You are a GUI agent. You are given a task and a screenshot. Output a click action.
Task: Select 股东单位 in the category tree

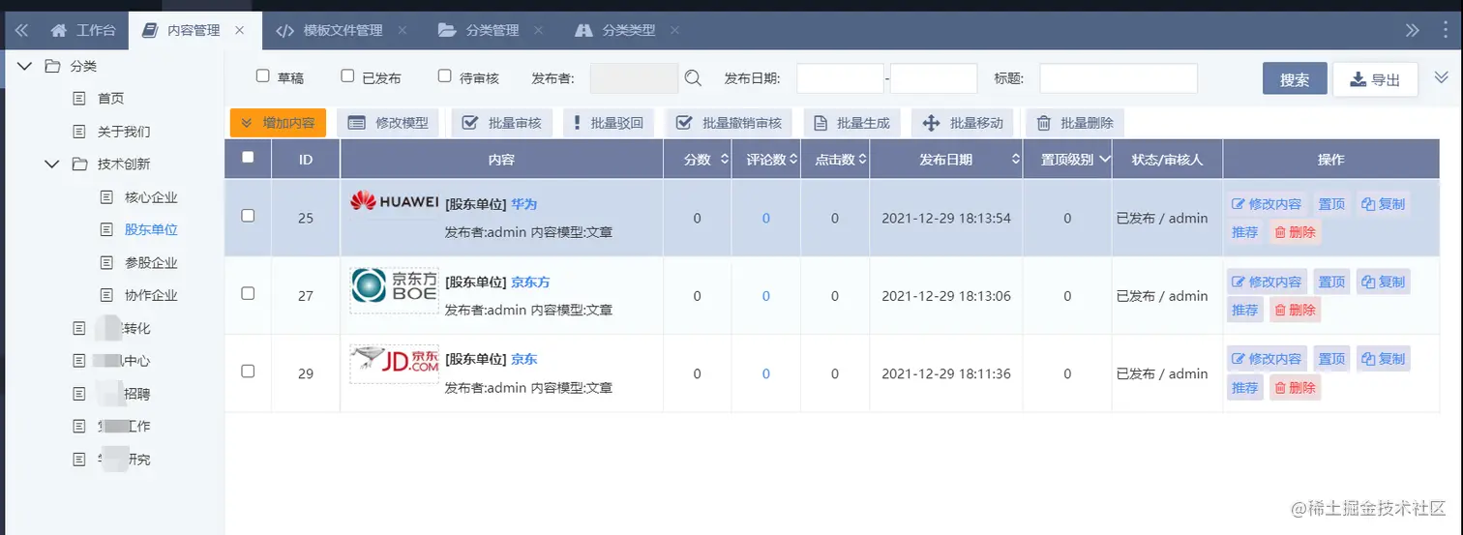(x=151, y=230)
